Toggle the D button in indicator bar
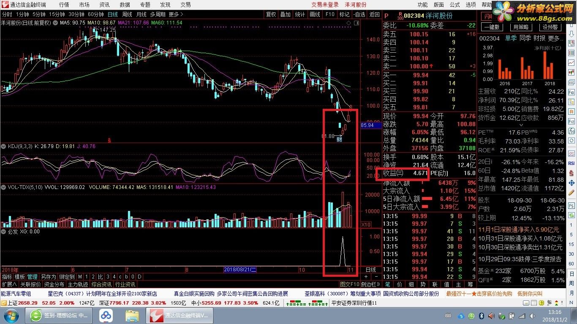Viewport: 577px width, 324px height. [x=139, y=277]
